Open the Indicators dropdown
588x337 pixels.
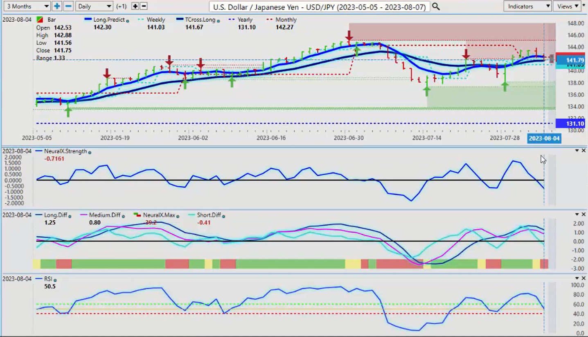tap(527, 6)
